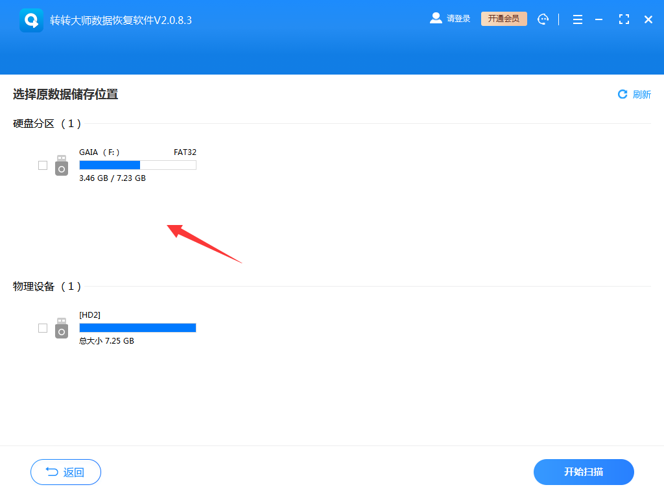
Task: Select the [HD2] device label
Action: click(89, 314)
